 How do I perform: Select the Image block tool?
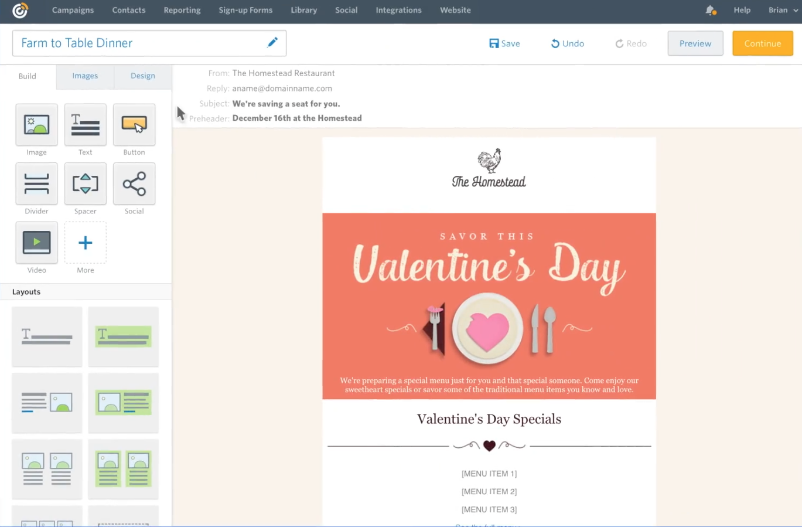[36, 125]
